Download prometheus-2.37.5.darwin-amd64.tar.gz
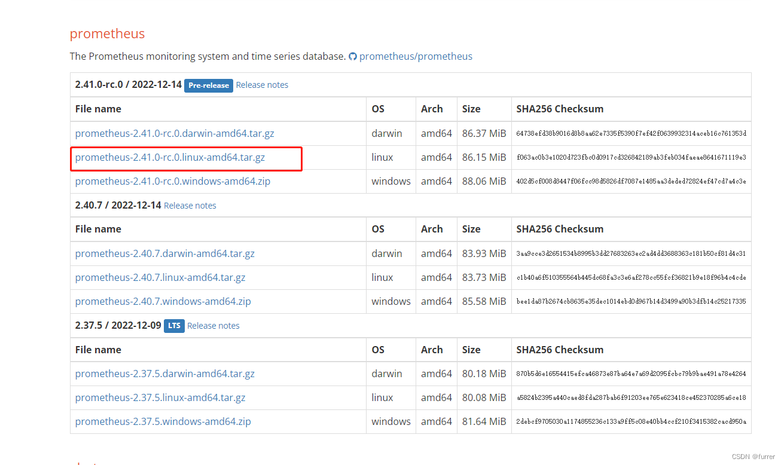The height and width of the screenshot is (465, 784). 165,374
